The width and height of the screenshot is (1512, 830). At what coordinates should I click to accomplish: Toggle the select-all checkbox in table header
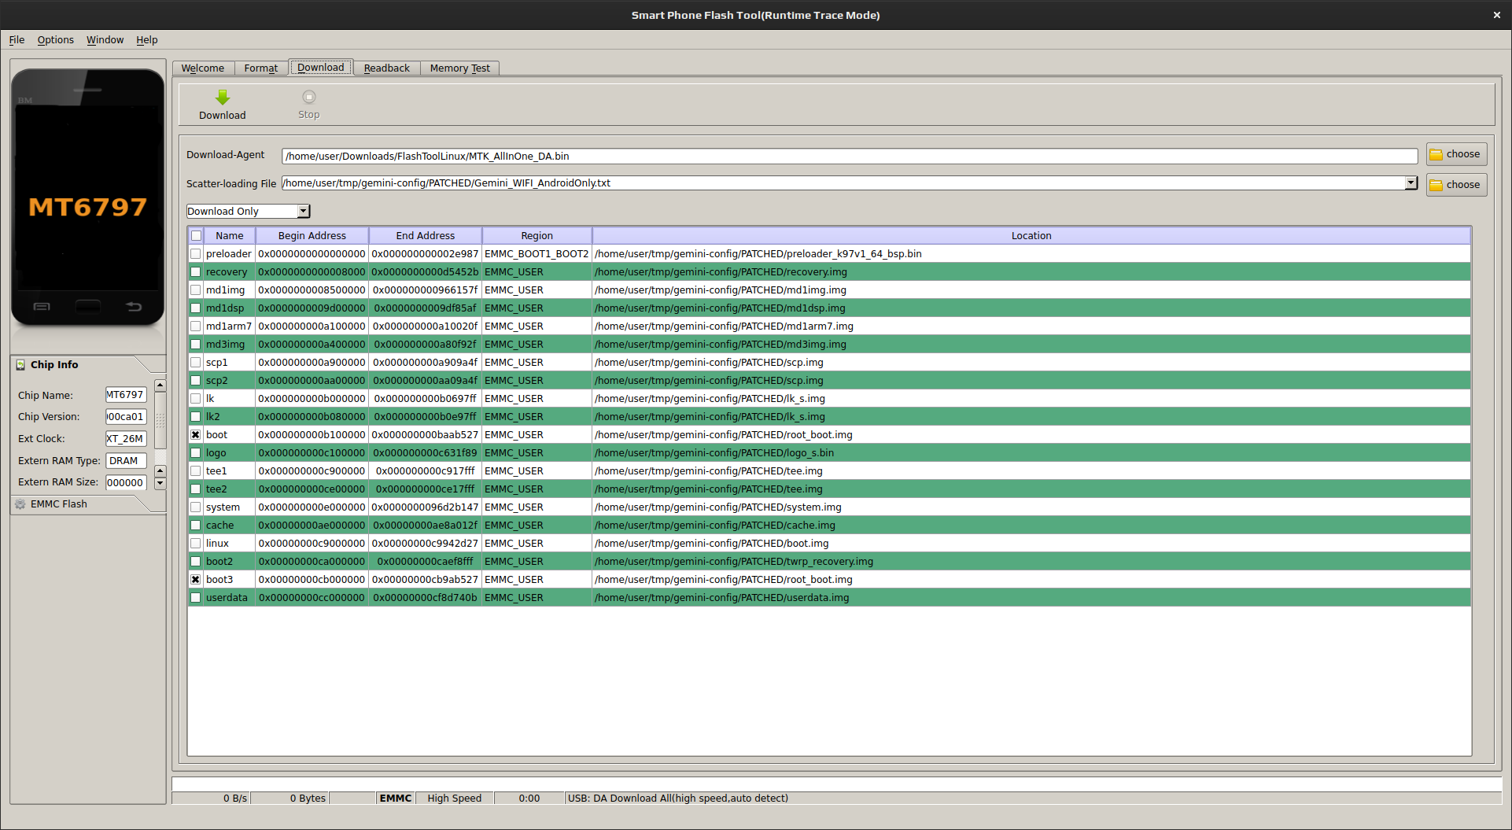click(x=196, y=236)
